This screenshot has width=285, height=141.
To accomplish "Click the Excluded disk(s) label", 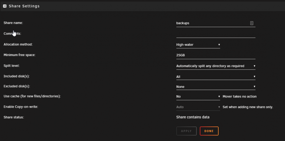I will pos(17,86).
